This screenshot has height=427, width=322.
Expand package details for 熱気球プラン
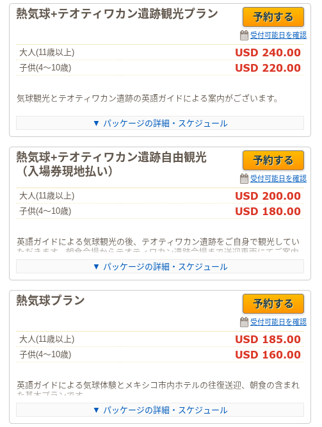coord(160,410)
